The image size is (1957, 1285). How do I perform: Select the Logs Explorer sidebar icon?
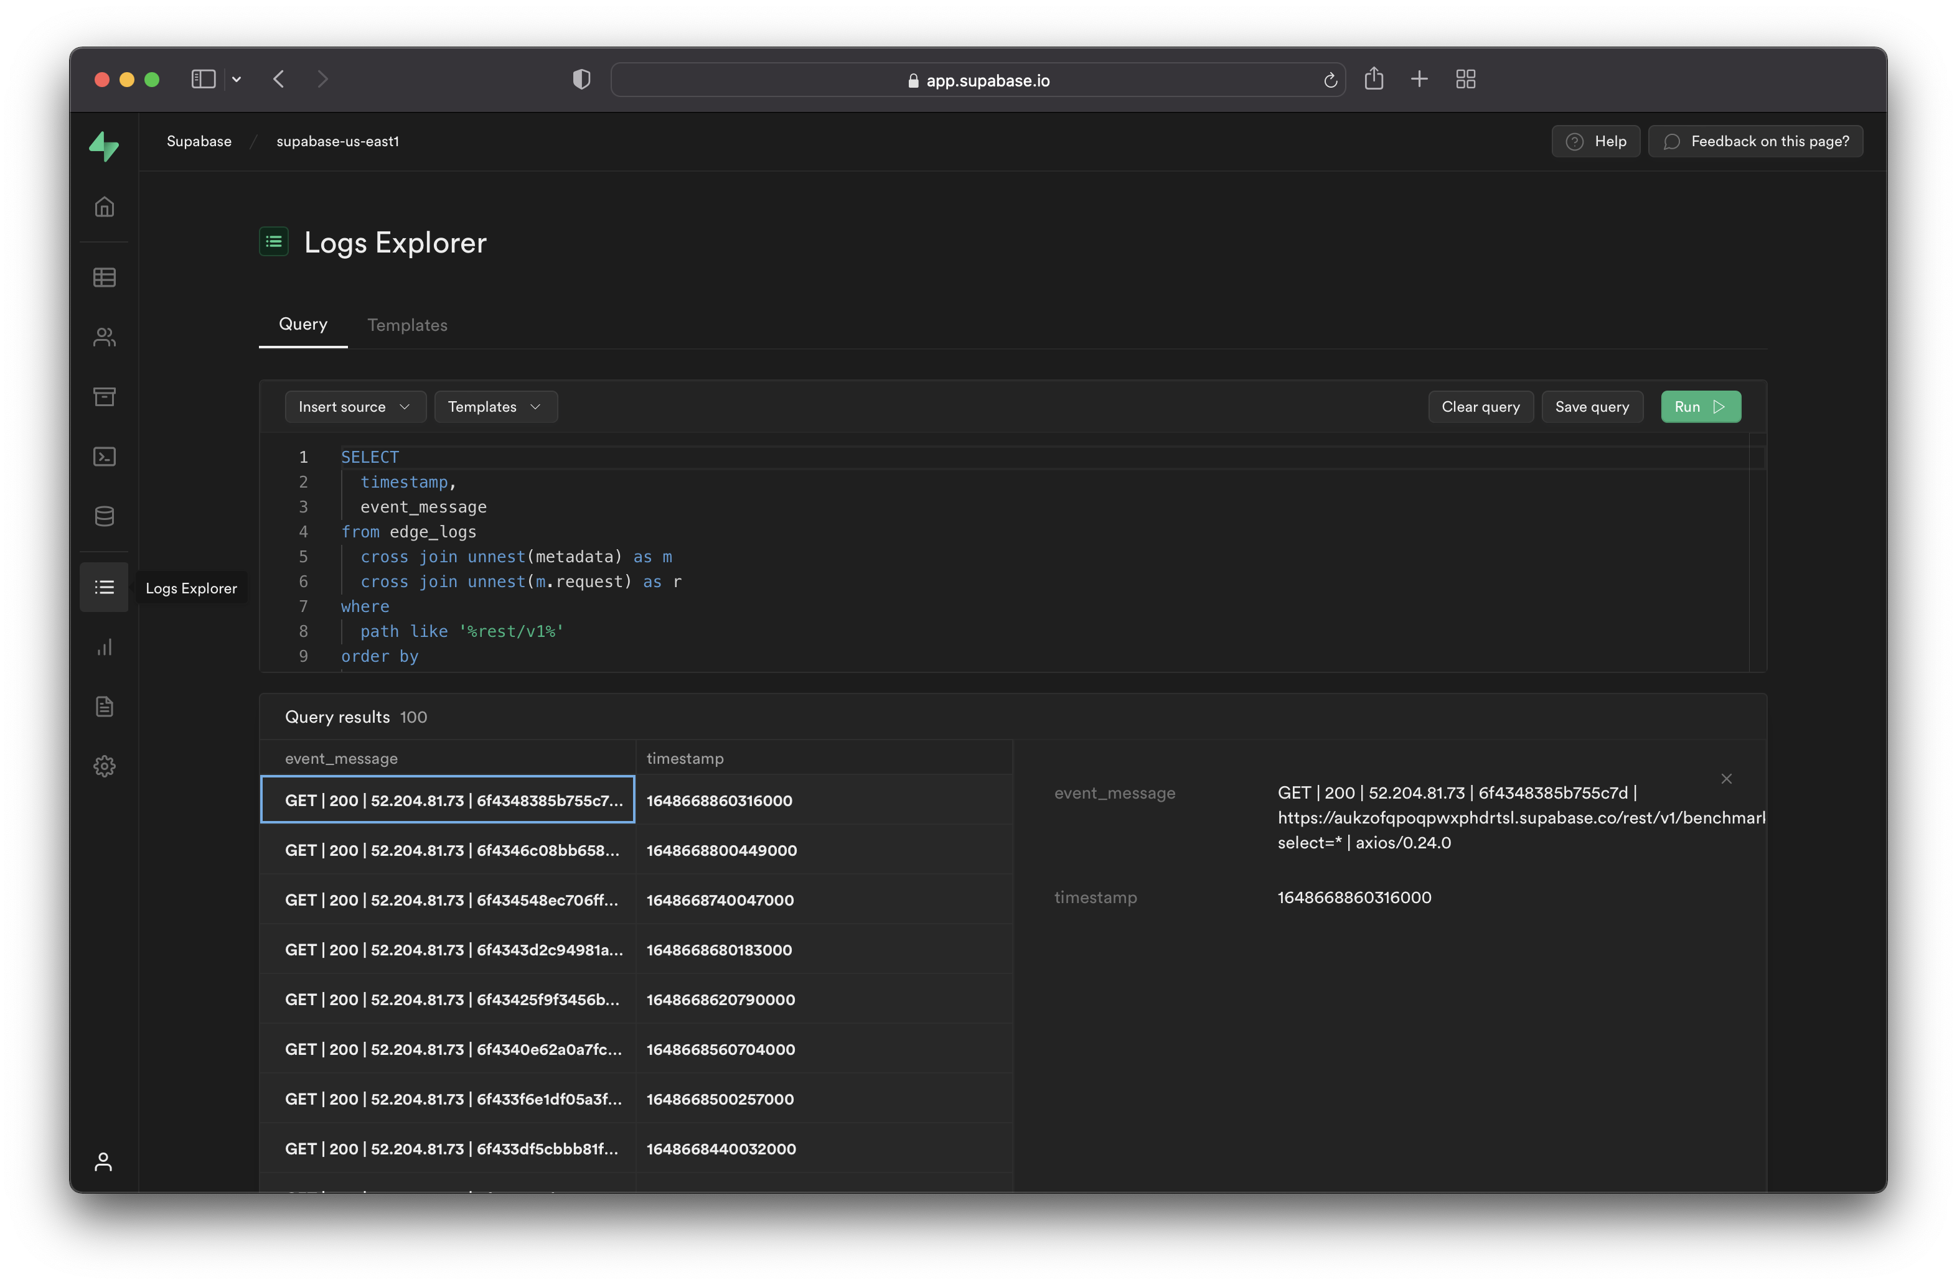coord(103,587)
